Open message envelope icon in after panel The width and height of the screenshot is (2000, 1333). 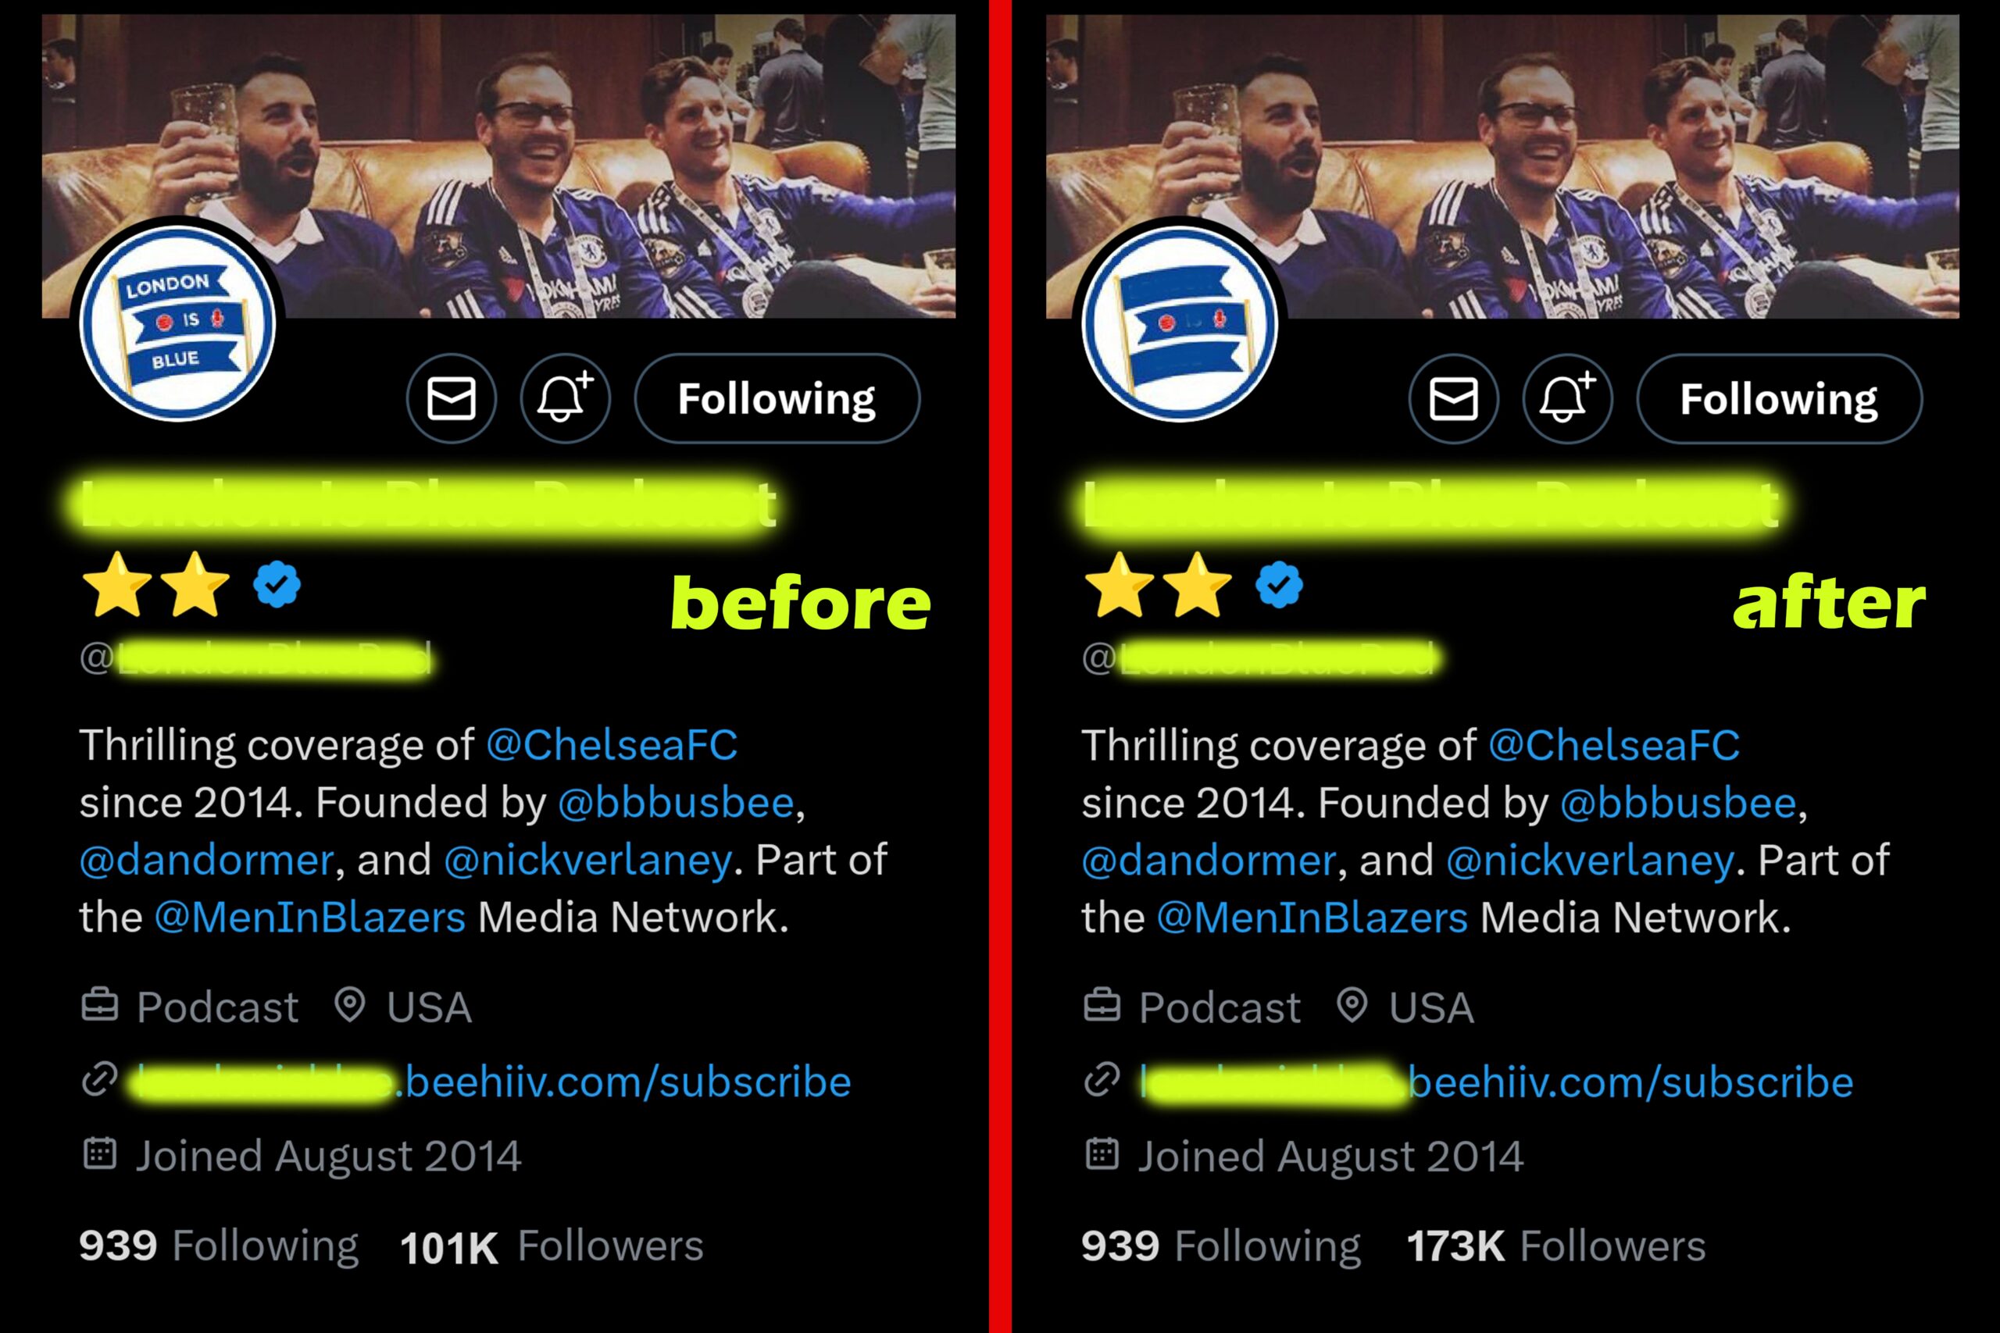[1453, 399]
